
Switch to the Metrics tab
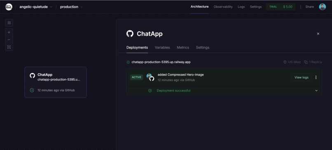pos(183,47)
